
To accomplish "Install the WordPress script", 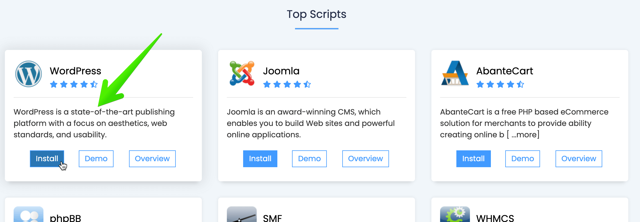I will click(47, 159).
